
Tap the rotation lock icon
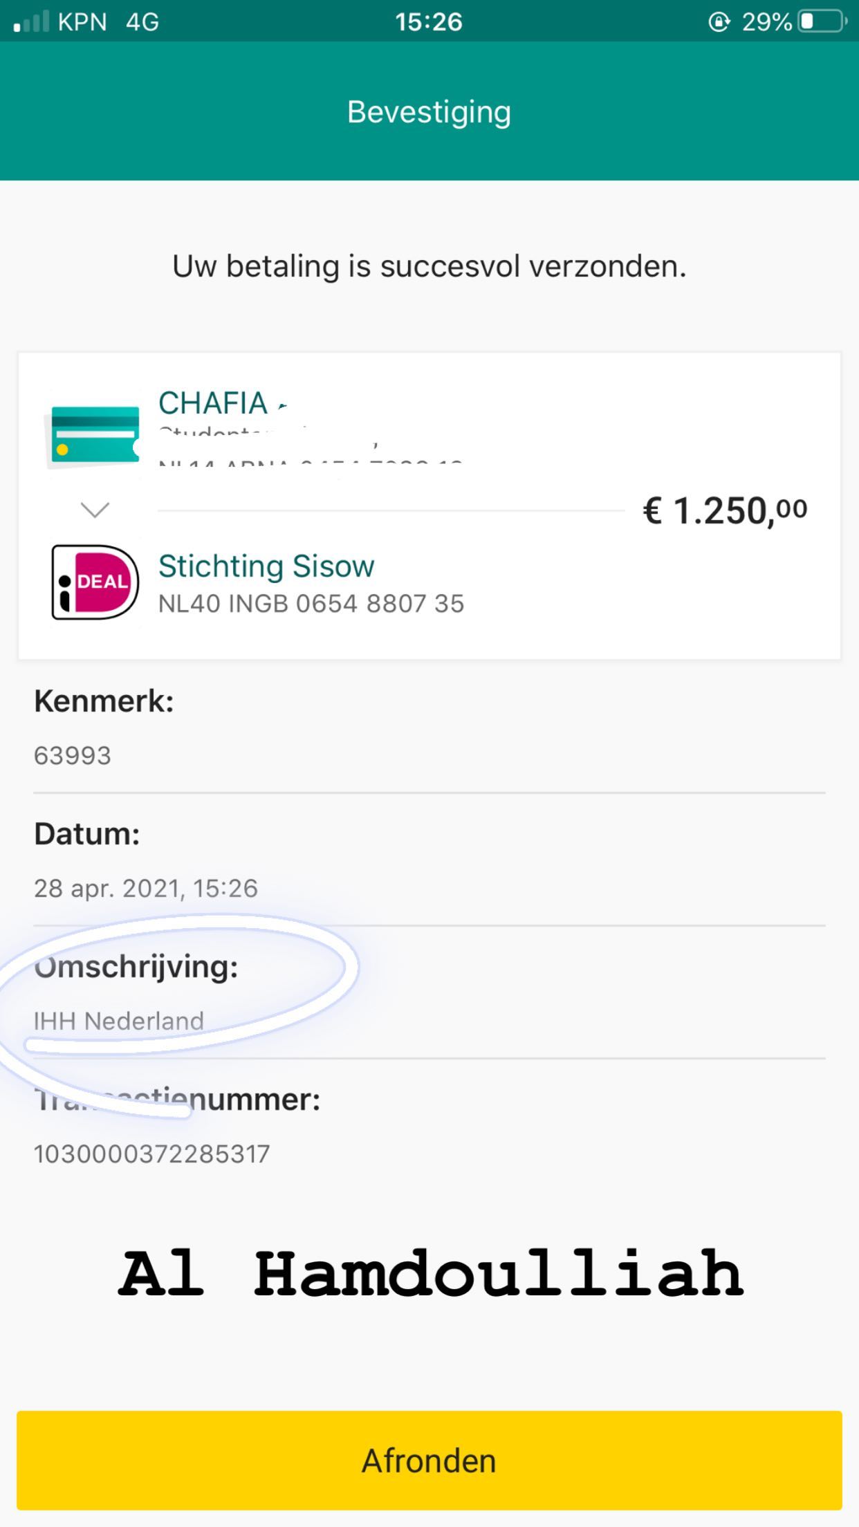click(x=719, y=22)
